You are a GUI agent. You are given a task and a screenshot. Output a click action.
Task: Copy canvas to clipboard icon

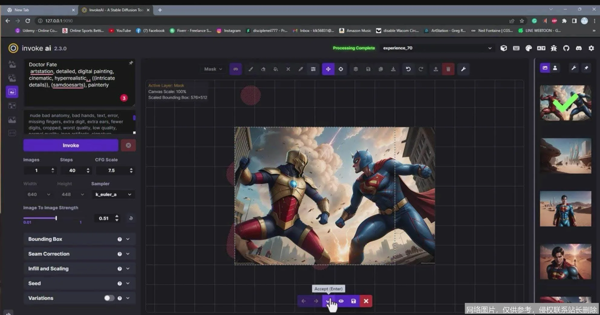coord(381,69)
